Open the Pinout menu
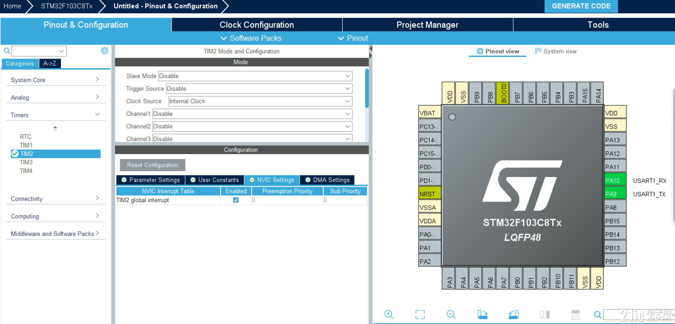 pyautogui.click(x=353, y=38)
